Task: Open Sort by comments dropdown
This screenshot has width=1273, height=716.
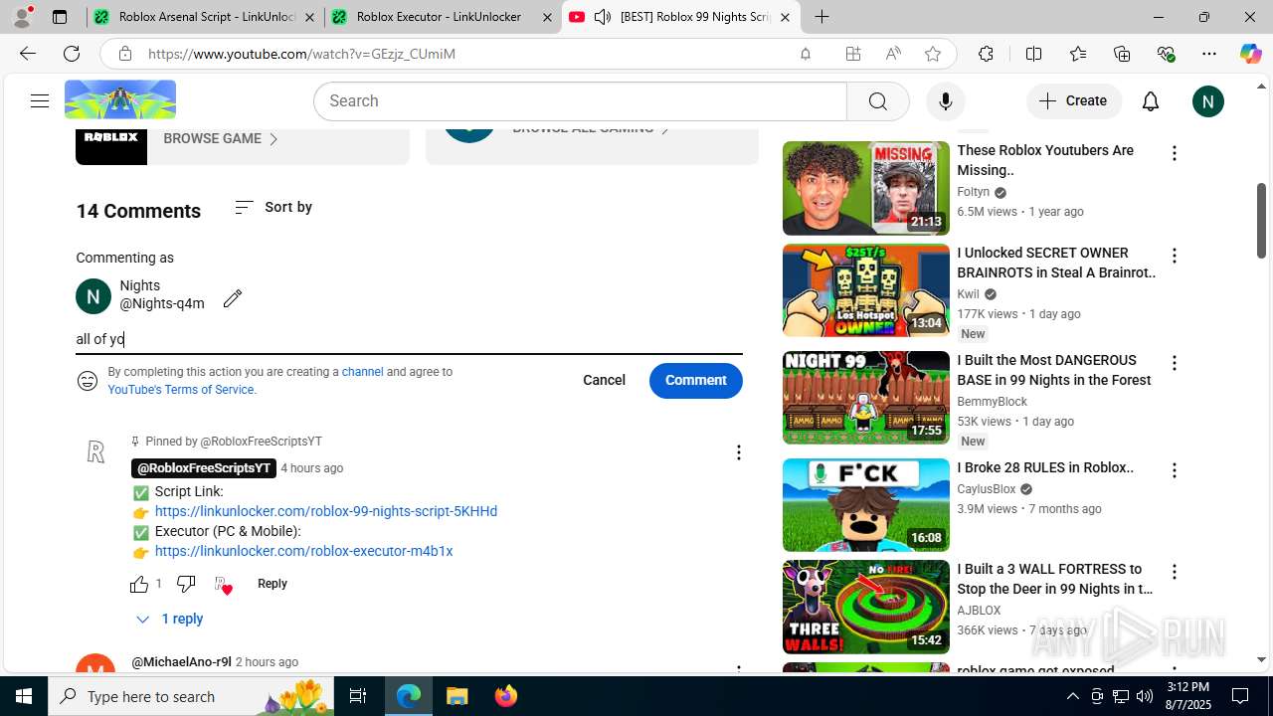Action: tap(273, 207)
